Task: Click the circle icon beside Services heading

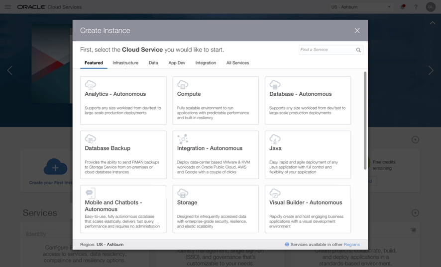Action: [x=415, y=213]
